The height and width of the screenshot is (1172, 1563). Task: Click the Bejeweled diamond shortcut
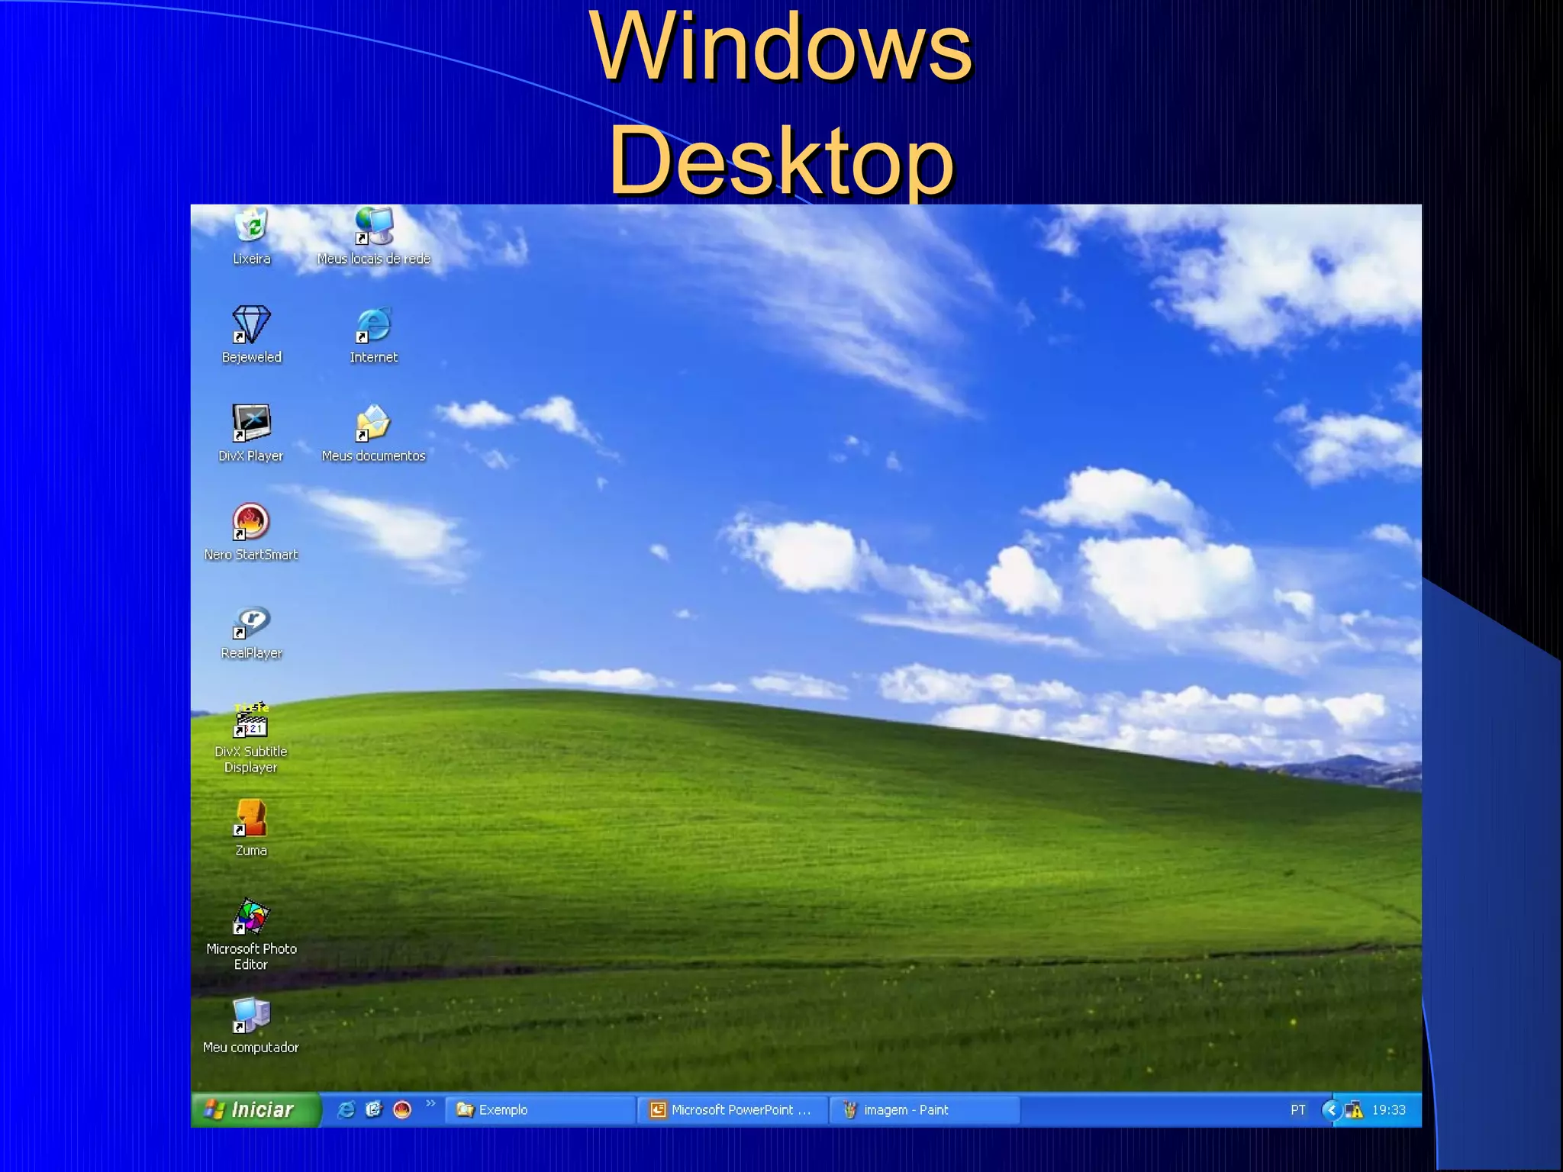pyautogui.click(x=251, y=325)
